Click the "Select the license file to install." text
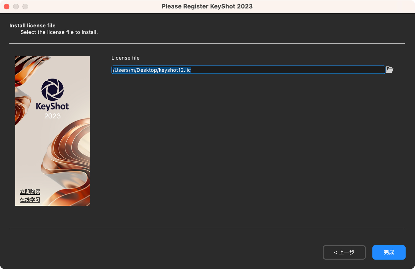 [x=59, y=32]
